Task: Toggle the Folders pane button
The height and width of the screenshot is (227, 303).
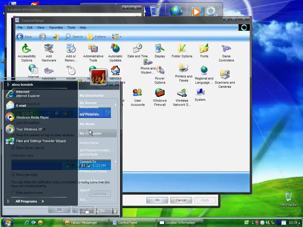Action: [96, 36]
